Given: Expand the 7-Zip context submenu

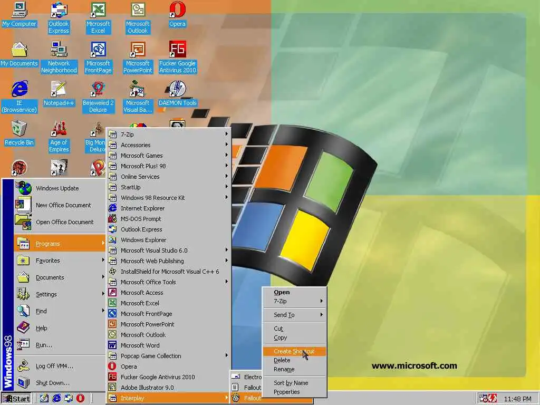Looking at the screenshot, I should 294,301.
